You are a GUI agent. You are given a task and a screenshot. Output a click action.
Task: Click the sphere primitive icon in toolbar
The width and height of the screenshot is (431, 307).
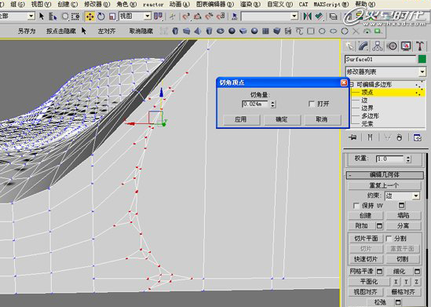[232, 31]
